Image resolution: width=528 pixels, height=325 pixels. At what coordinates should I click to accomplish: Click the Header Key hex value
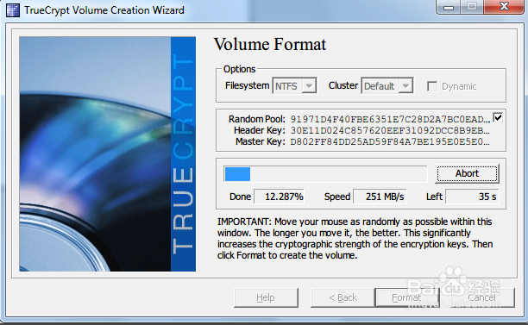(390, 130)
